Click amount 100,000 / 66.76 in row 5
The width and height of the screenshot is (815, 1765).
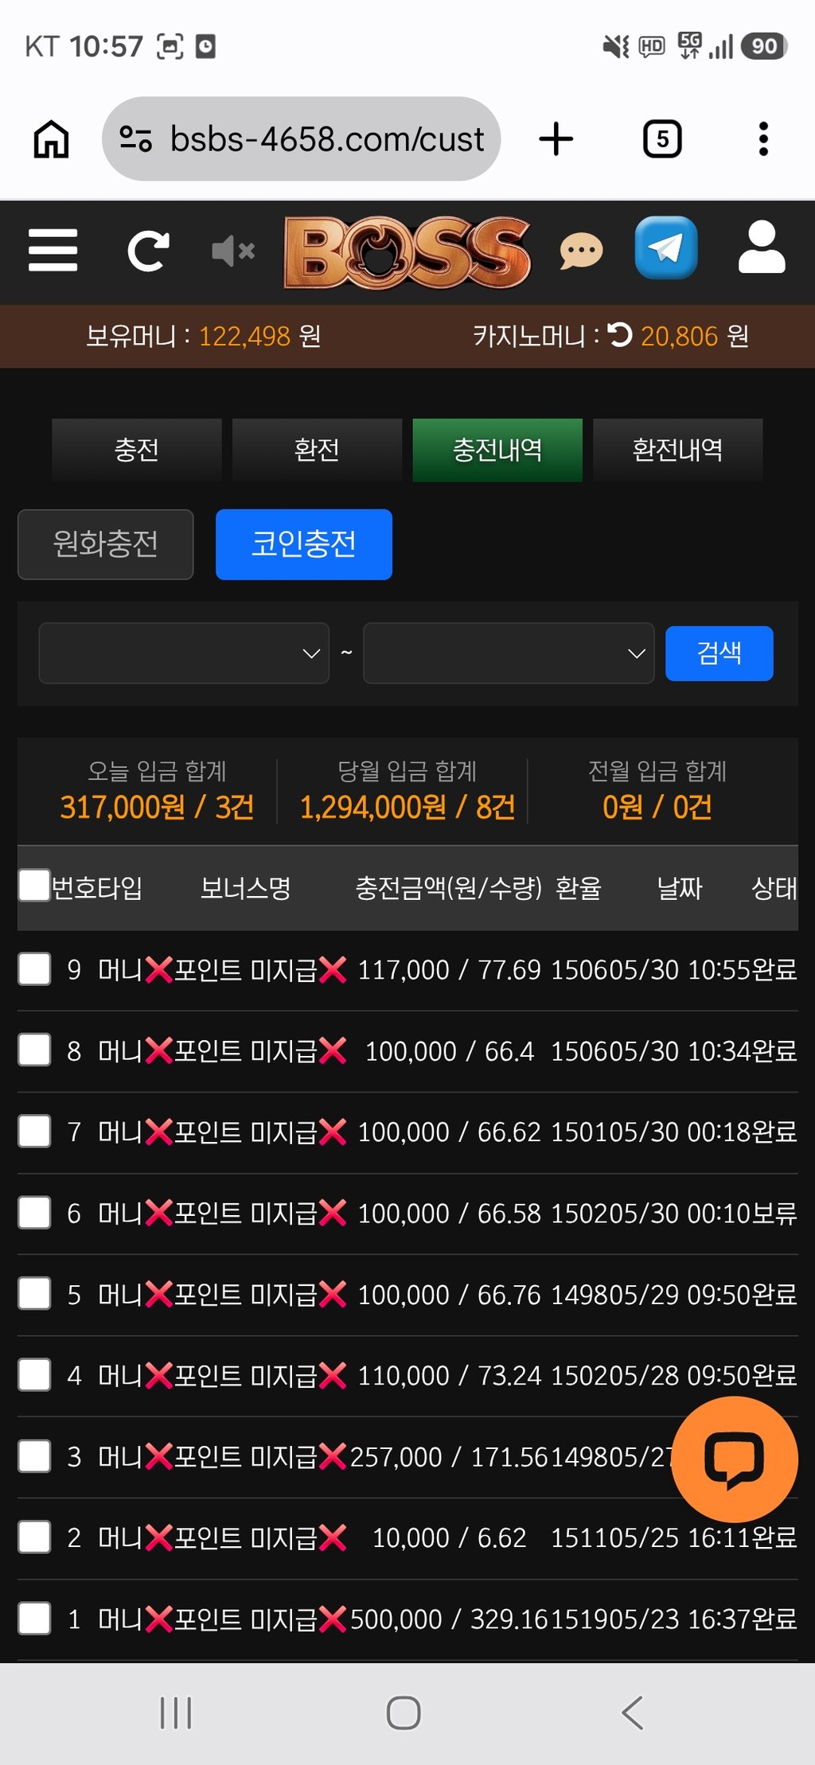449,1295
